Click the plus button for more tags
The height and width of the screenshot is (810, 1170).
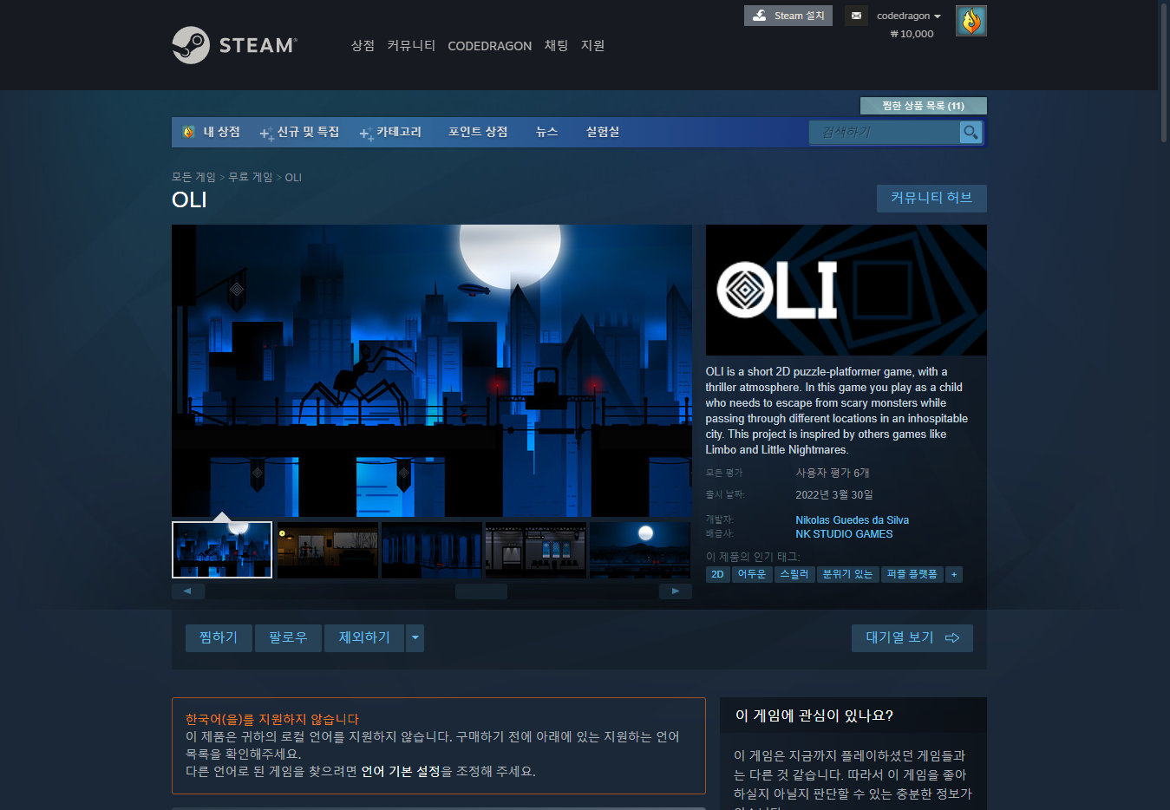click(x=954, y=574)
